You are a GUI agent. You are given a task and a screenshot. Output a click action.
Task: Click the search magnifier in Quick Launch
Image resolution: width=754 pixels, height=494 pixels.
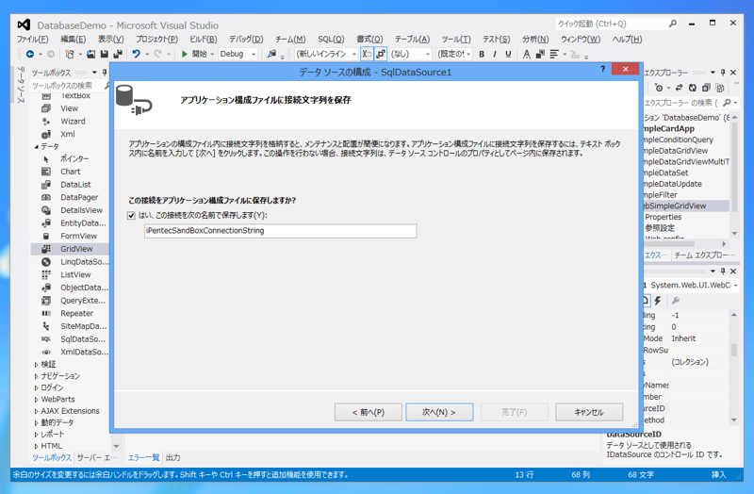click(672, 24)
